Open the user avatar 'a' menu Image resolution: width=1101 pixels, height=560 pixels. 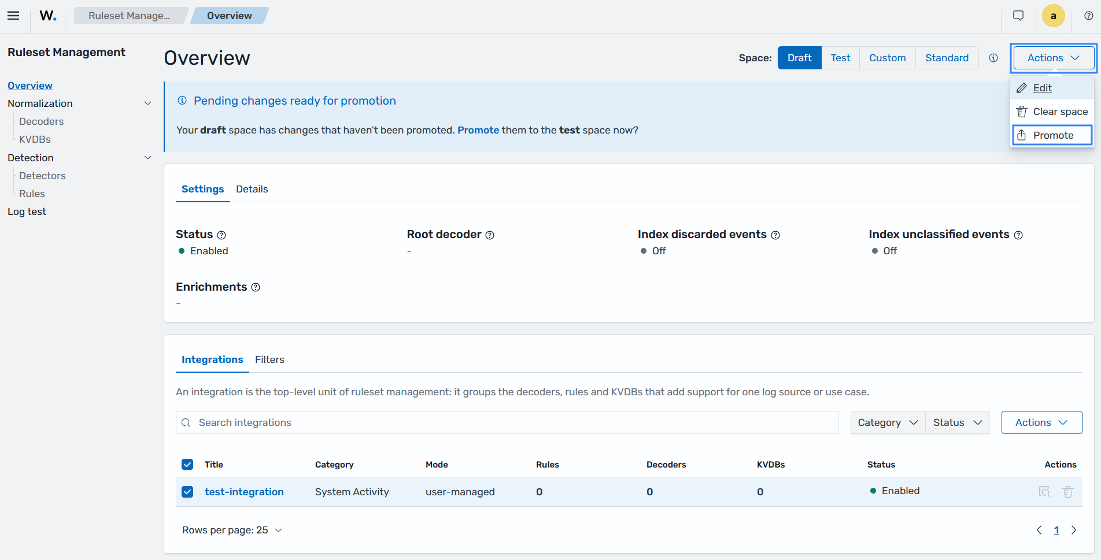coord(1054,16)
